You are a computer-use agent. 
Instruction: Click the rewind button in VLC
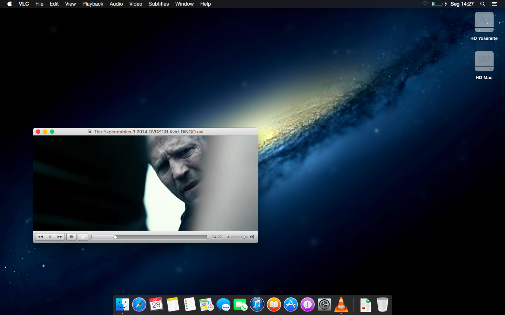pos(40,237)
